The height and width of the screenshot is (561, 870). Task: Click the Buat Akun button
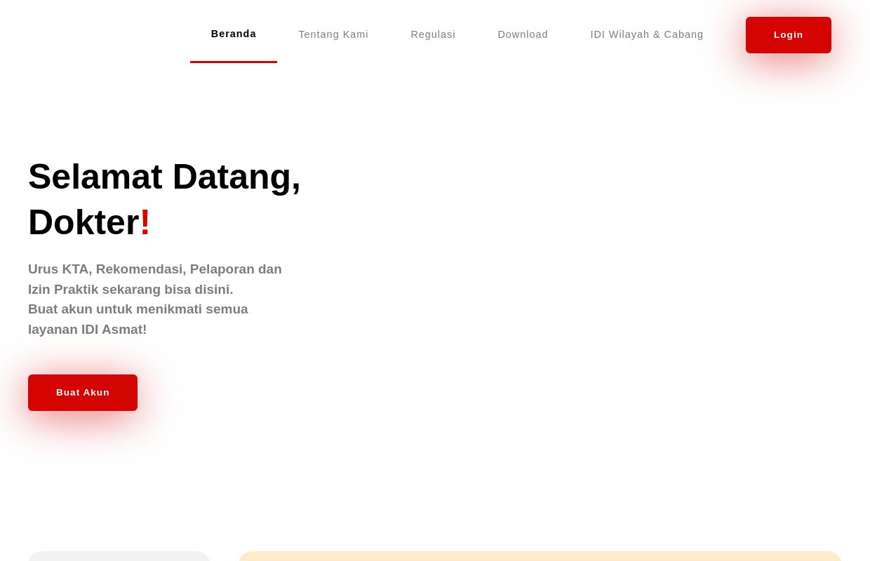(83, 393)
